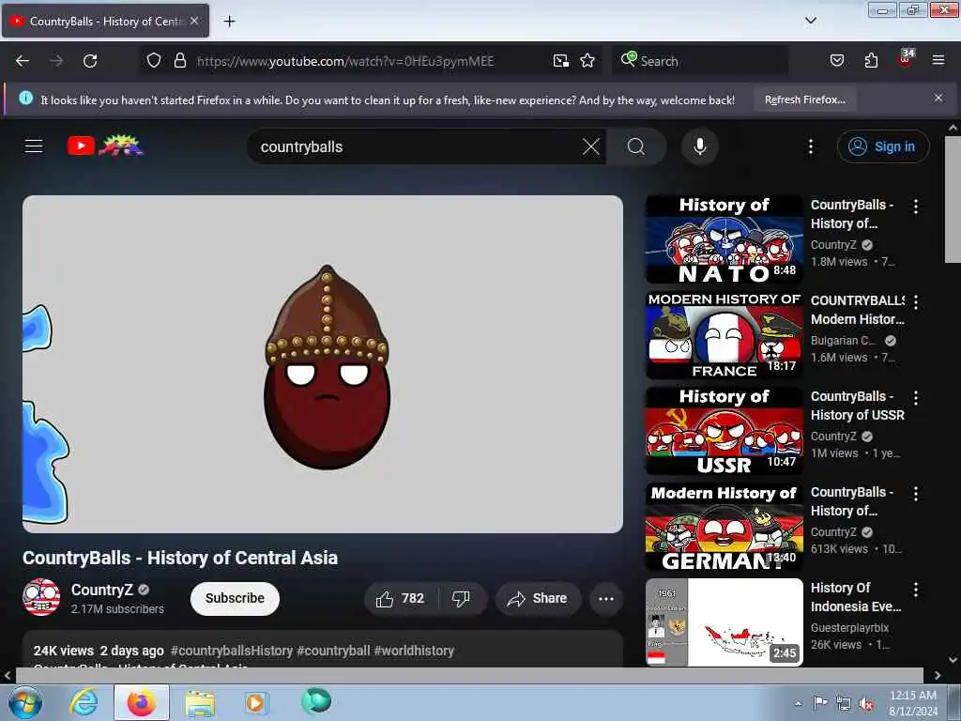Open options menu for NATO video
Screen dimensions: 961x721
coord(916,207)
